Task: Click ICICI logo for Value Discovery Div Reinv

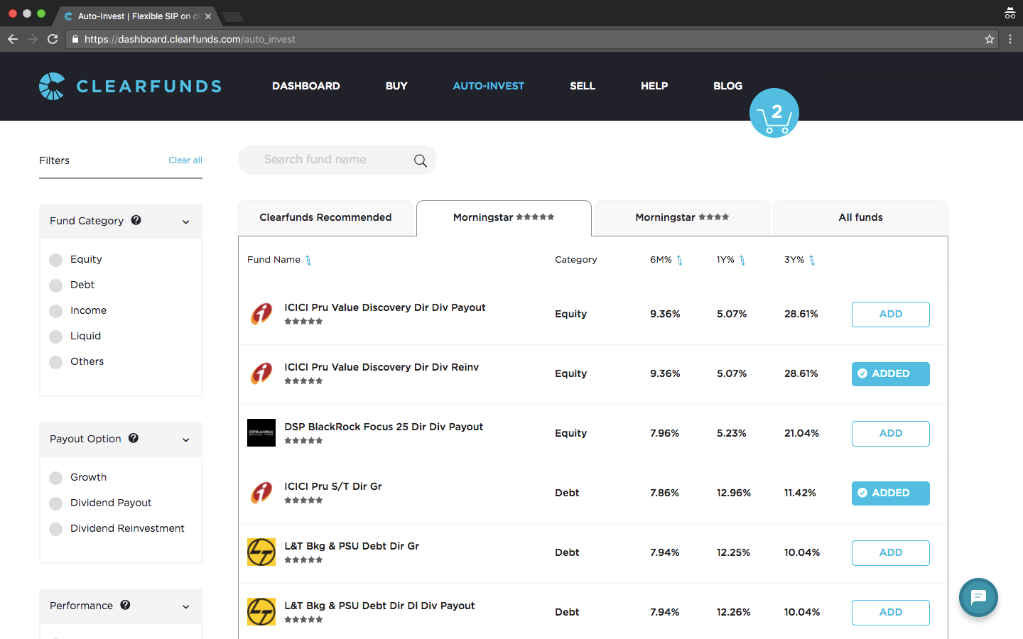Action: [x=261, y=373]
